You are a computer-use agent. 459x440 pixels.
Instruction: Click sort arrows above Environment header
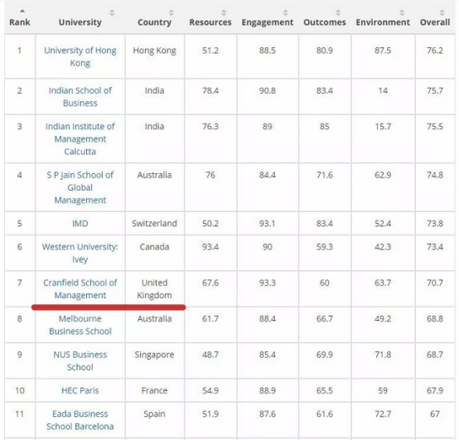402,12
